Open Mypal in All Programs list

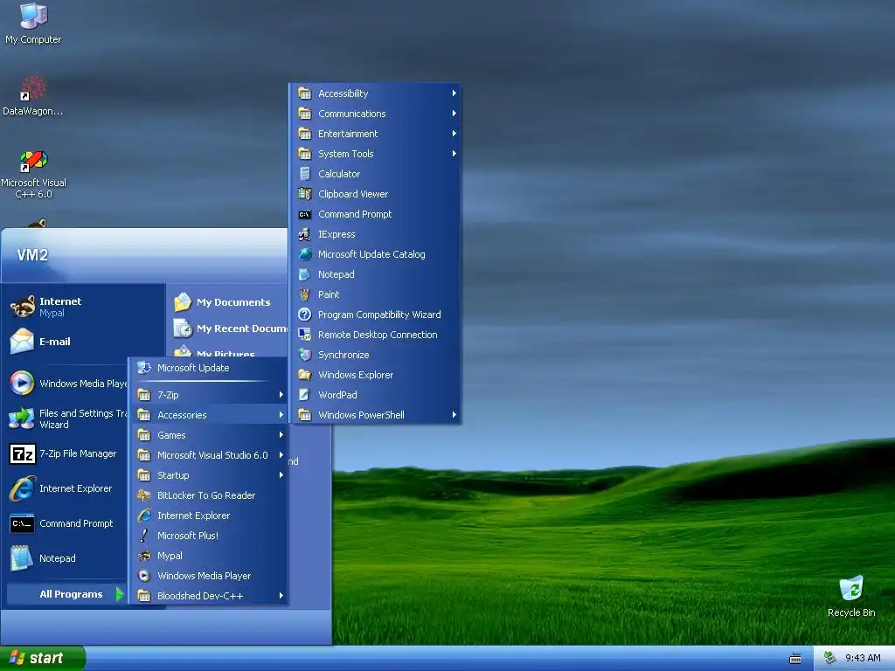click(208, 556)
